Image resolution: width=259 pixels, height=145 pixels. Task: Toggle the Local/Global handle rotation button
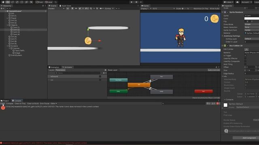click(49, 2)
